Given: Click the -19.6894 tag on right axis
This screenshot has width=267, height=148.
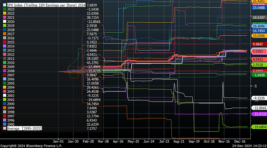Looking at the screenshot, I should pos(259,127).
